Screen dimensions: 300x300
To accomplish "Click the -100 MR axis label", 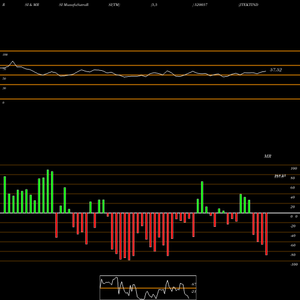I will point(294,265).
